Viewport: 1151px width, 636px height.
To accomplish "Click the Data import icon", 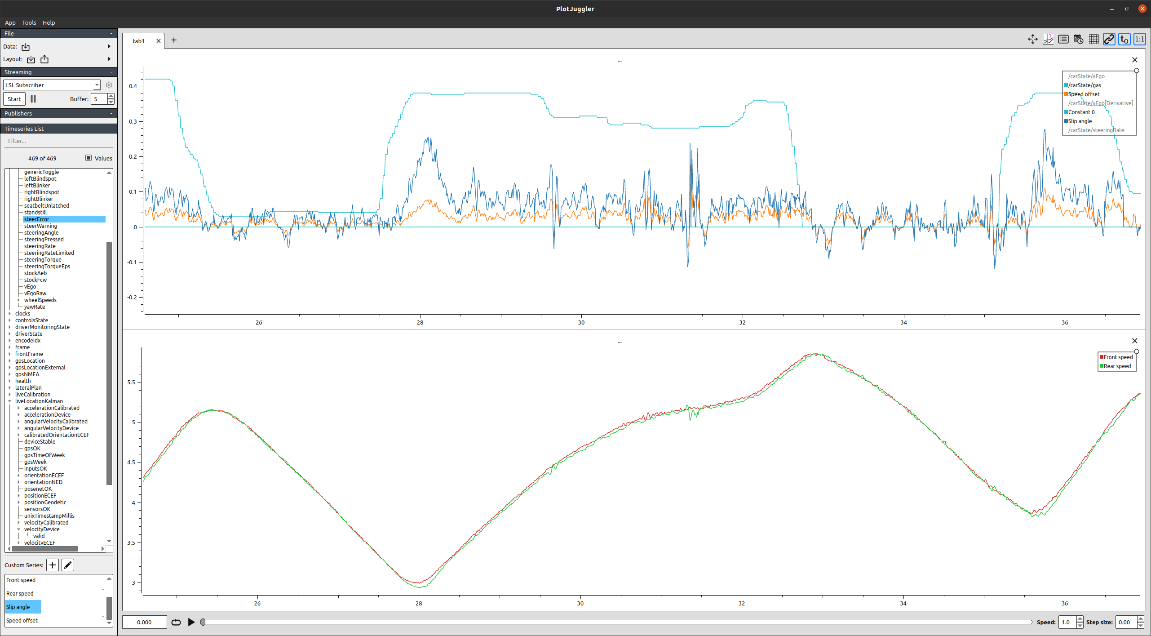I will [26, 47].
